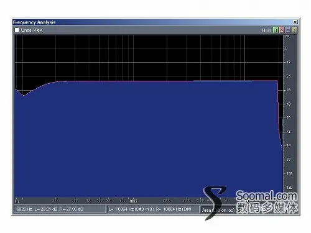The image size is (311, 233).
Task: Click the low-frequency dip in the spectrum curve
Action: tap(24, 95)
